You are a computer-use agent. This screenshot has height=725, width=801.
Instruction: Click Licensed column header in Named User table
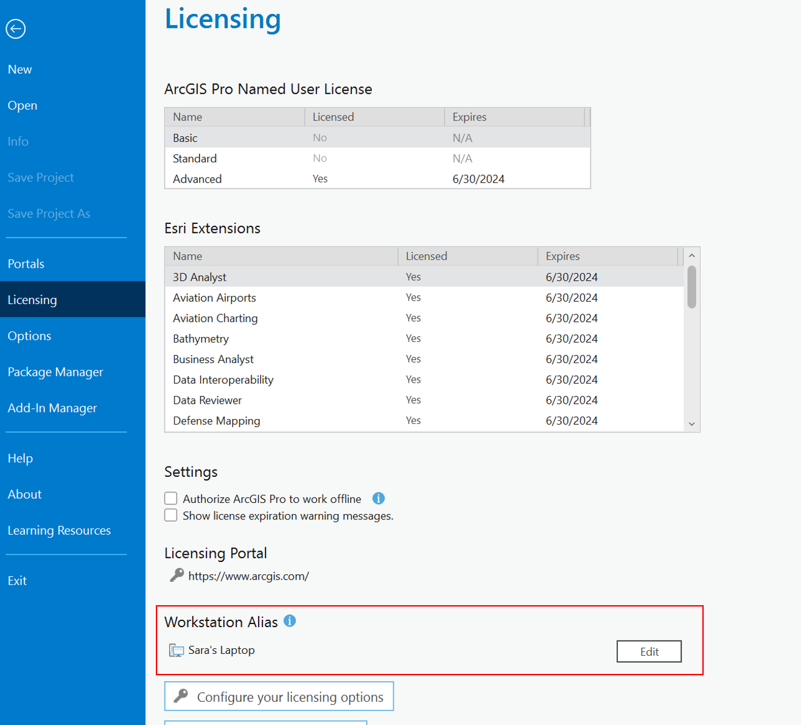pyautogui.click(x=375, y=117)
